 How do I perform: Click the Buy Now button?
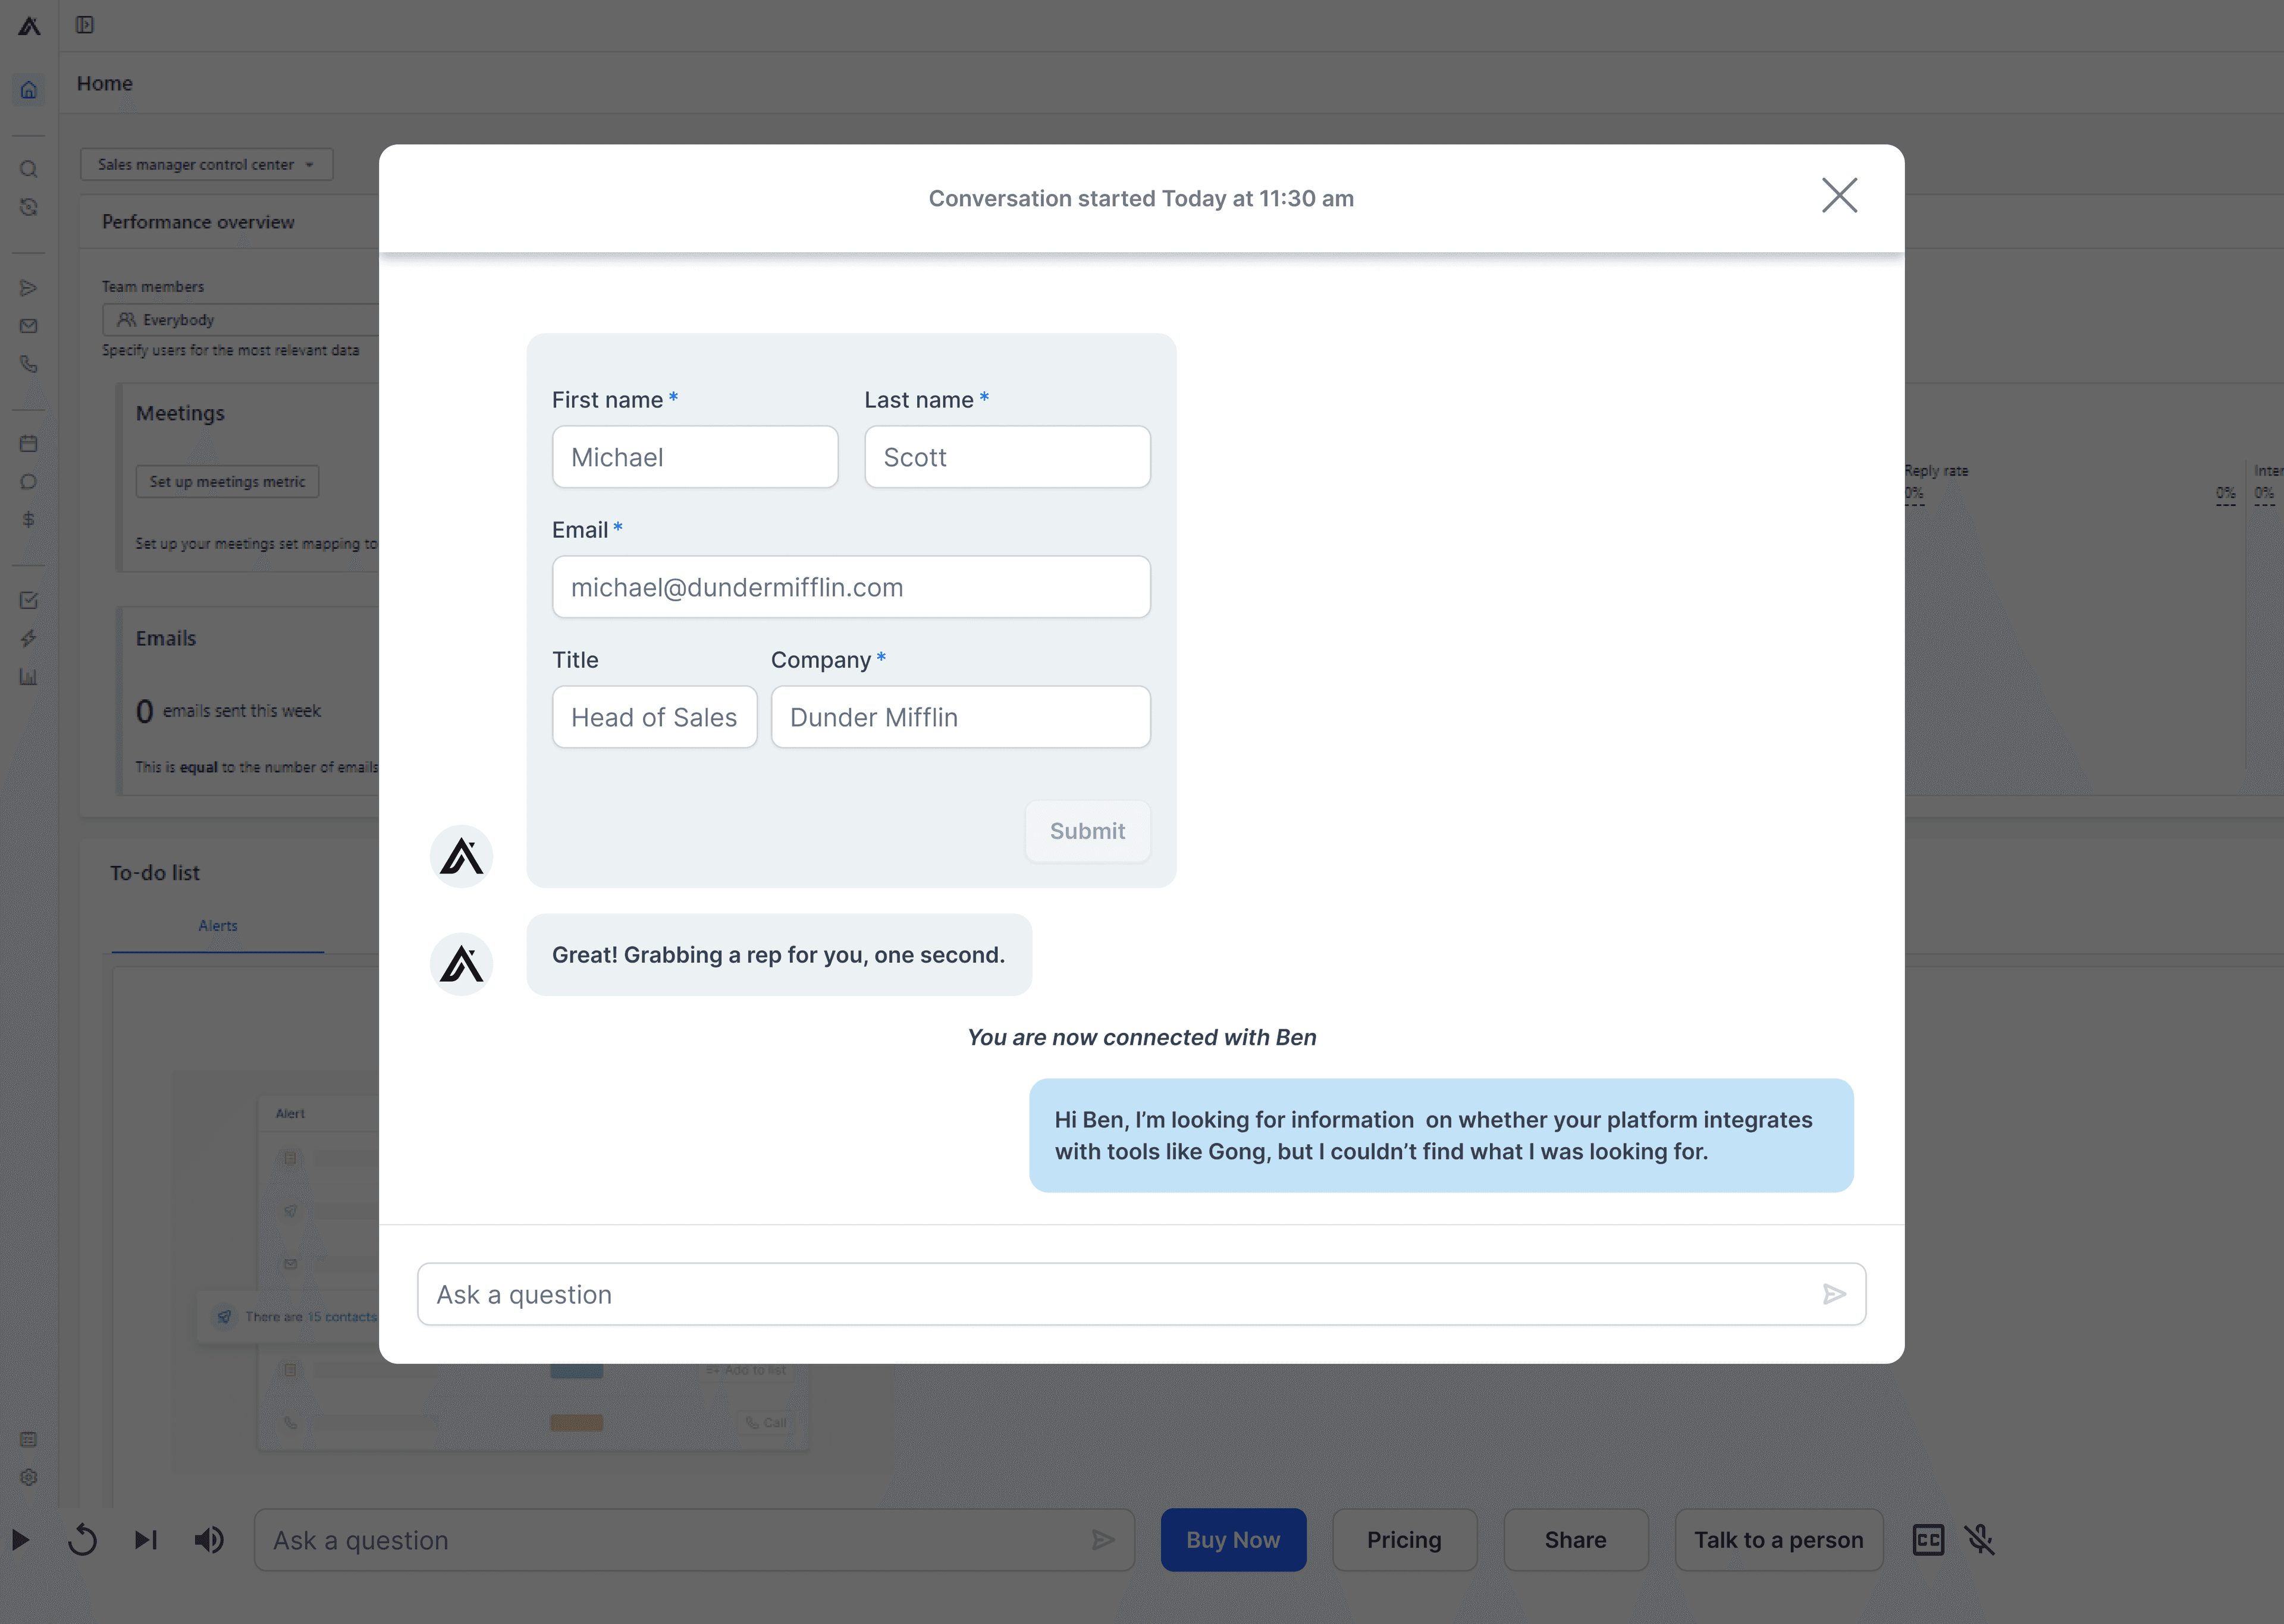[1233, 1540]
